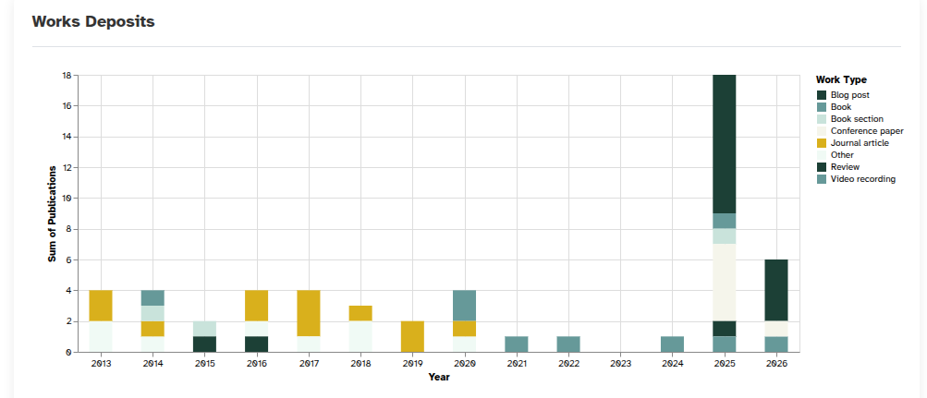Click the Journal article yellow legend swatch
The image size is (927, 398).
(x=821, y=143)
